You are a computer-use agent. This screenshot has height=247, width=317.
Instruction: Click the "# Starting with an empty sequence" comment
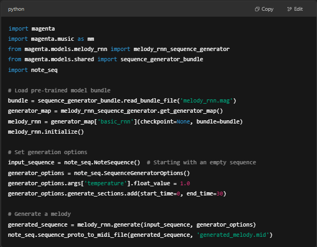click(x=201, y=162)
